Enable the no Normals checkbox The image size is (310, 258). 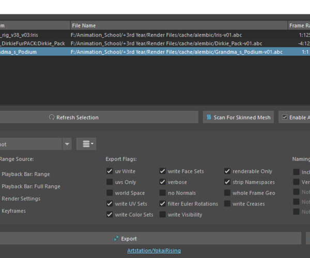(x=162, y=193)
